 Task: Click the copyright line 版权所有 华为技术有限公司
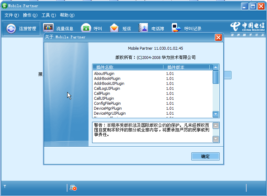pos(155,58)
